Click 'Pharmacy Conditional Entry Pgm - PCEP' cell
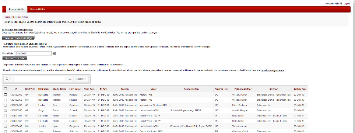 click(191, 126)
